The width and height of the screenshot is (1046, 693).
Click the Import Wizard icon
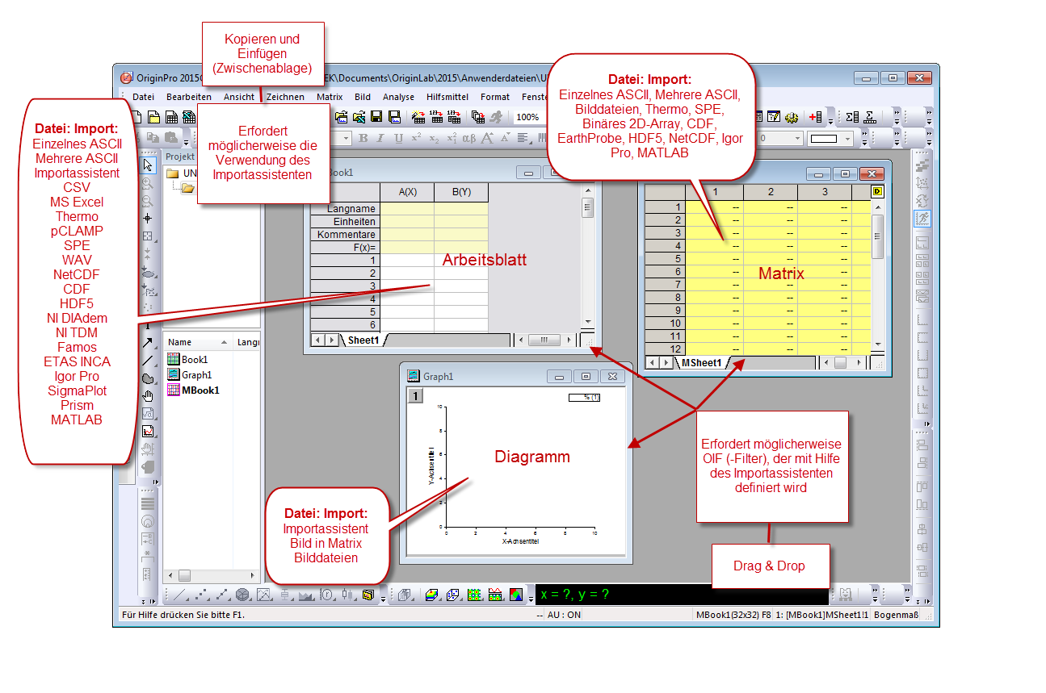pos(418,117)
